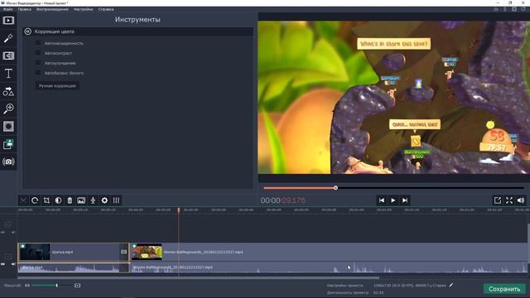Rotate the selected clip
Viewport: 530px width, 298px height.
(x=35, y=200)
